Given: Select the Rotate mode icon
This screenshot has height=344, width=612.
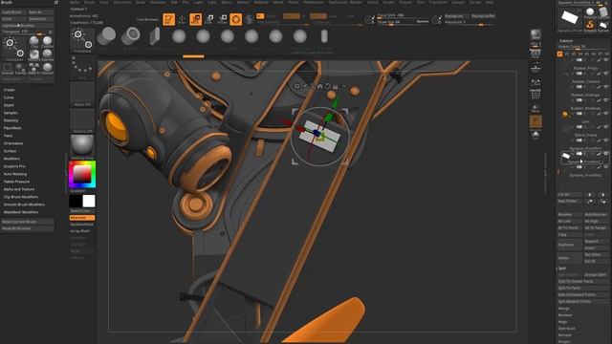Looking at the screenshot, I should coord(222,19).
